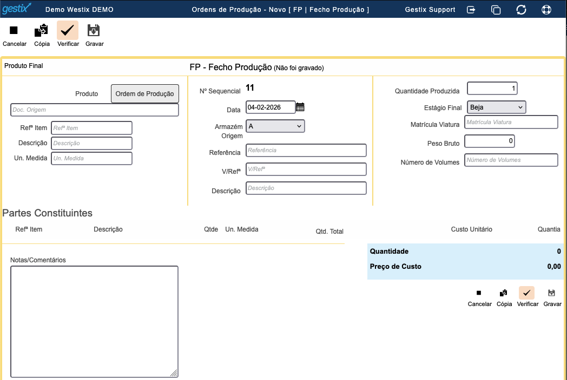Viewport: 567px width, 380px height.
Task: Click the Cópia icon in top toolbar
Action: (42, 31)
